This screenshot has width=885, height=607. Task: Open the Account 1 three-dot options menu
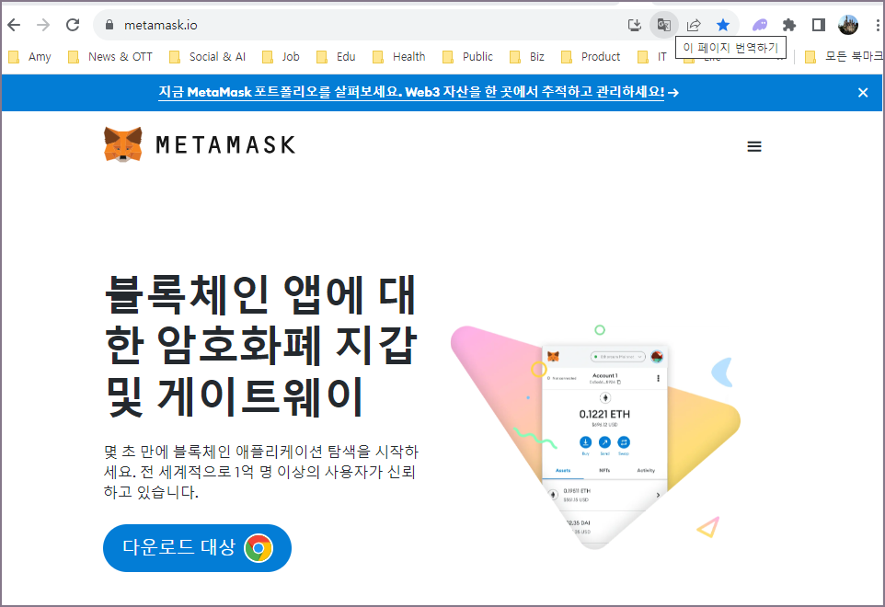(x=658, y=377)
